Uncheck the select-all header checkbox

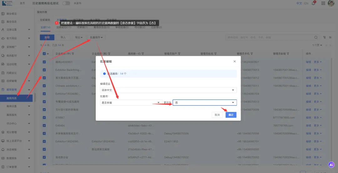click(44, 54)
